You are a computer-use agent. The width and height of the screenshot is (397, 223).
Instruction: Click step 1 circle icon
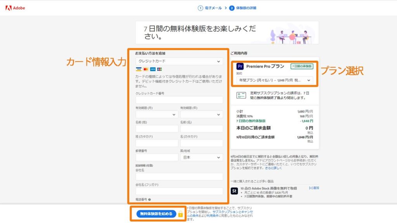point(200,8)
